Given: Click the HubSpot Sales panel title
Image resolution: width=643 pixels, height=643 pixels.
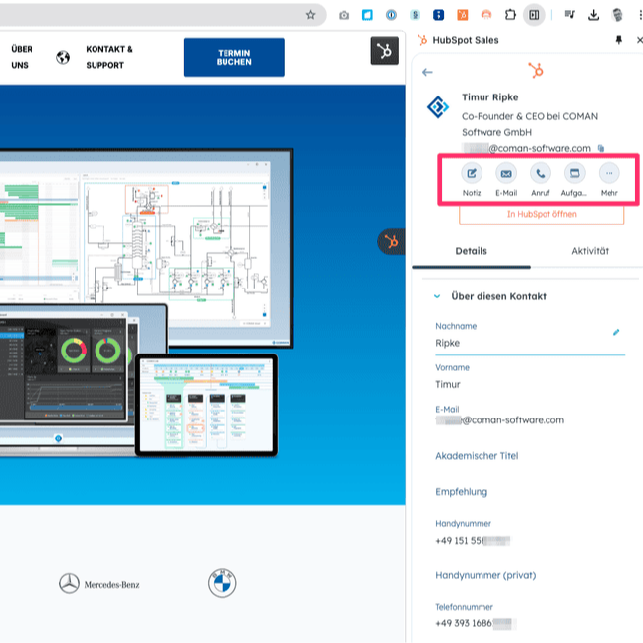Looking at the screenshot, I should [x=466, y=40].
